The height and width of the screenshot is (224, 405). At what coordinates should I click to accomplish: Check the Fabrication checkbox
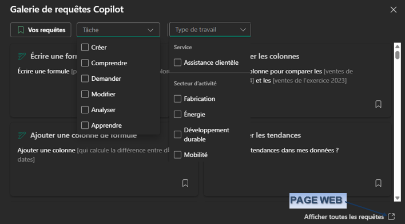point(177,99)
